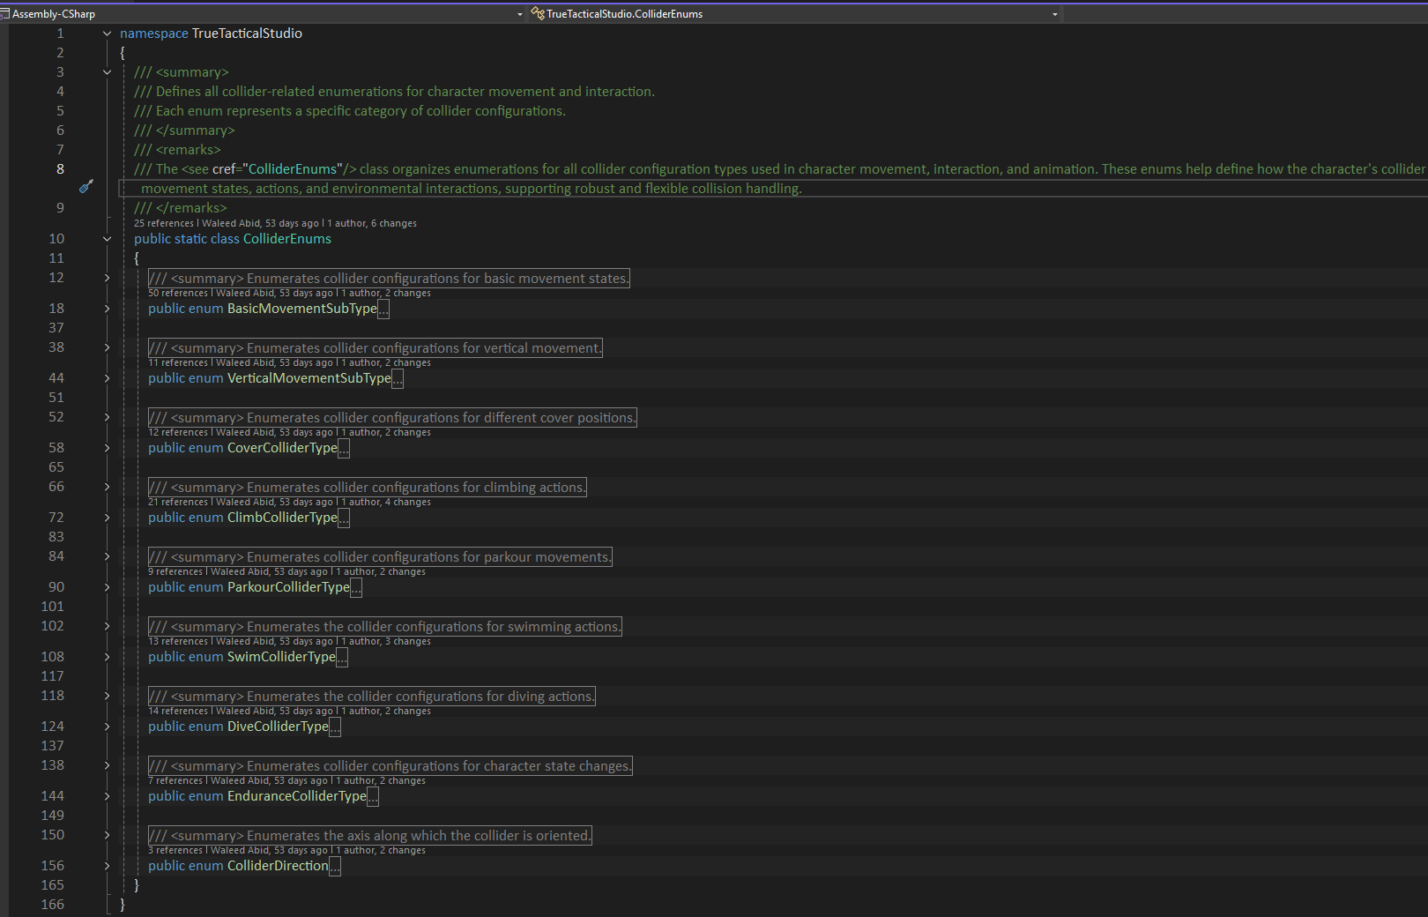Expand the diving actions summary comment
Image resolution: width=1428 pixels, height=917 pixels.
(107, 696)
